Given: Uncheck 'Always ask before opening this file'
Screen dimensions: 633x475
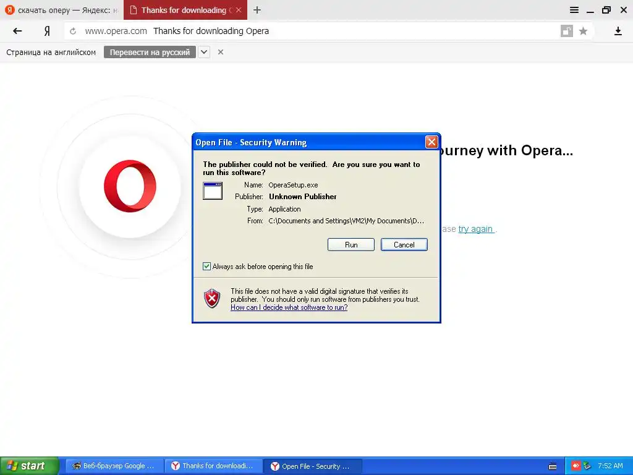Looking at the screenshot, I should [206, 267].
